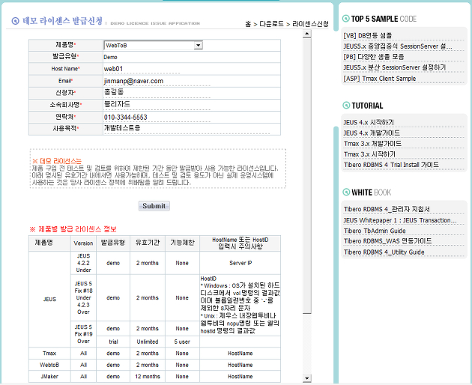Click the JEUS product cell in table
This screenshot has width=472, height=385.
[x=49, y=299]
